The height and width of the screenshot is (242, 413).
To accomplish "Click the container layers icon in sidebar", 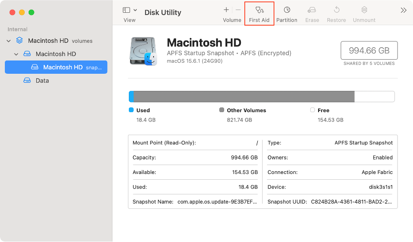I will 19,40.
